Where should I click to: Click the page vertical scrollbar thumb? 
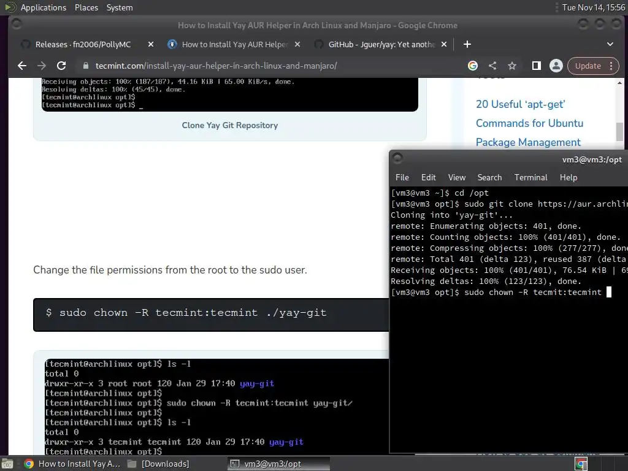tap(619, 131)
